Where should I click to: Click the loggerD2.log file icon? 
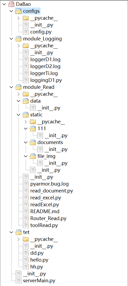(26, 66)
